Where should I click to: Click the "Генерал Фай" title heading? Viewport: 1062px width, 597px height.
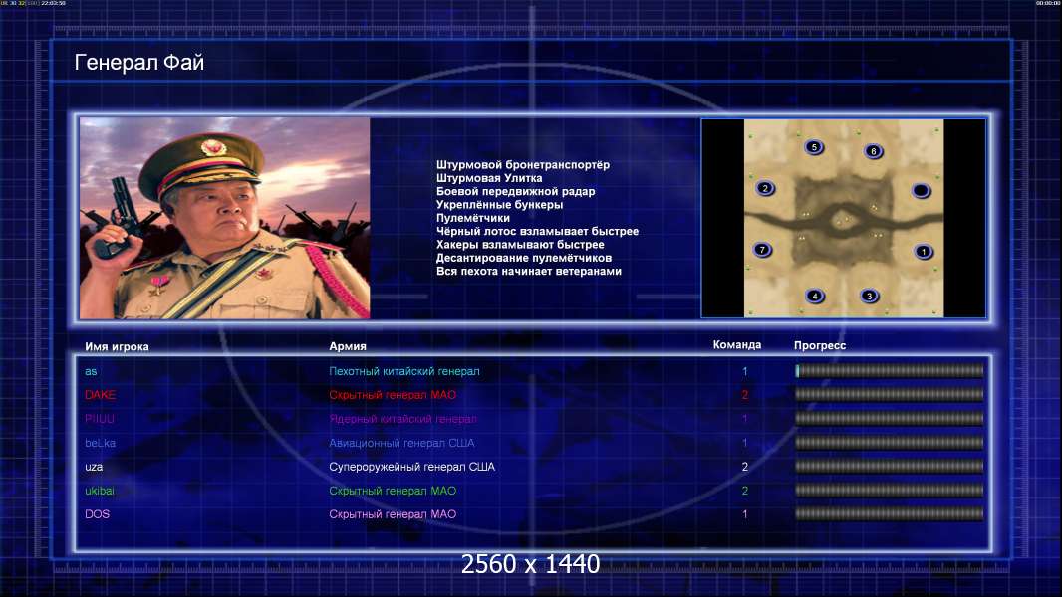click(138, 63)
